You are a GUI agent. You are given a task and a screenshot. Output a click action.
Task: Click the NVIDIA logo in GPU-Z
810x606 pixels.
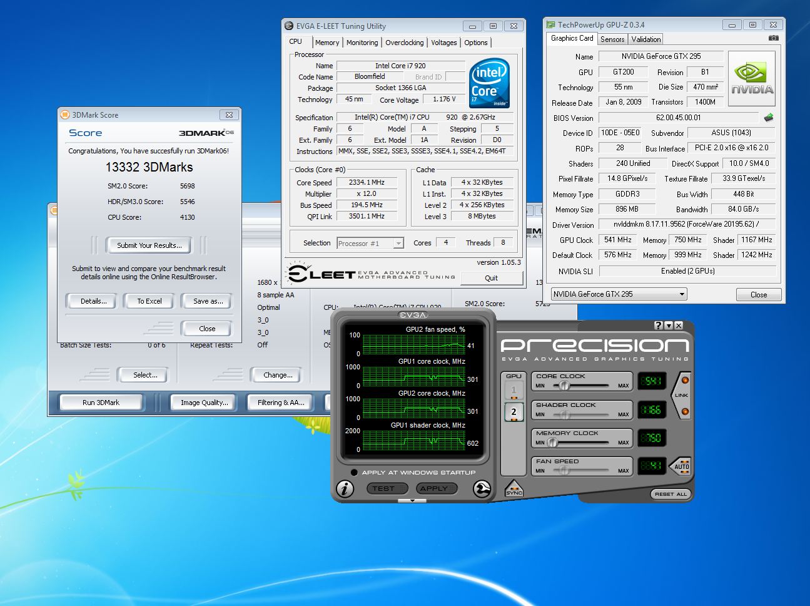[x=752, y=78]
